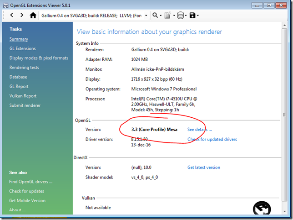
Task: Click the Microsoft Windows 7 Professional value
Action: point(164,89)
